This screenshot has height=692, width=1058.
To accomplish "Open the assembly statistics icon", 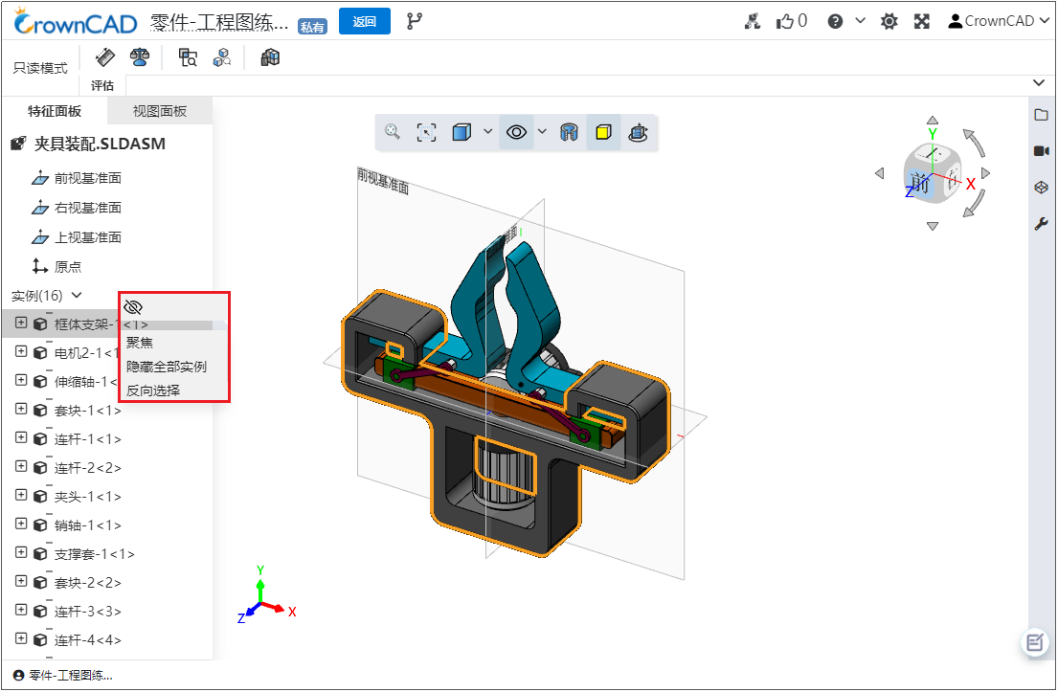I will 270,57.
